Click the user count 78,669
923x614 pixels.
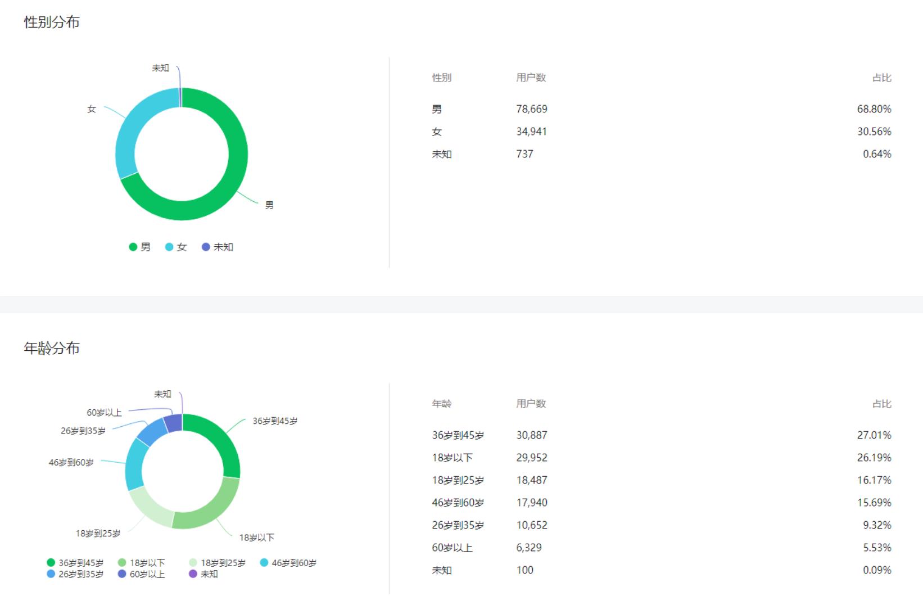[532, 109]
